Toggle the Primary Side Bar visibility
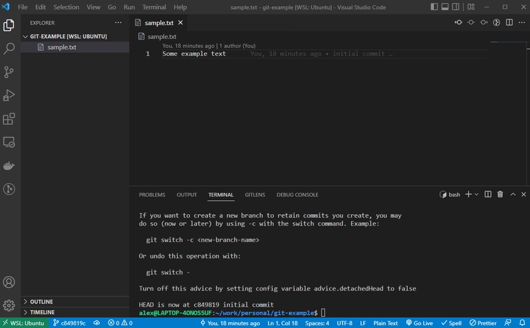 435,7
